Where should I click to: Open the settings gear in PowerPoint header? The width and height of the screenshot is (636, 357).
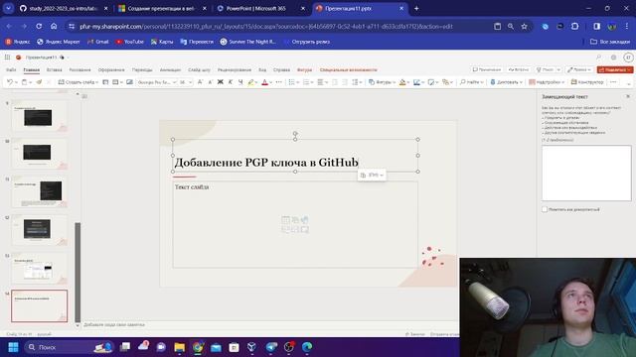(x=614, y=58)
